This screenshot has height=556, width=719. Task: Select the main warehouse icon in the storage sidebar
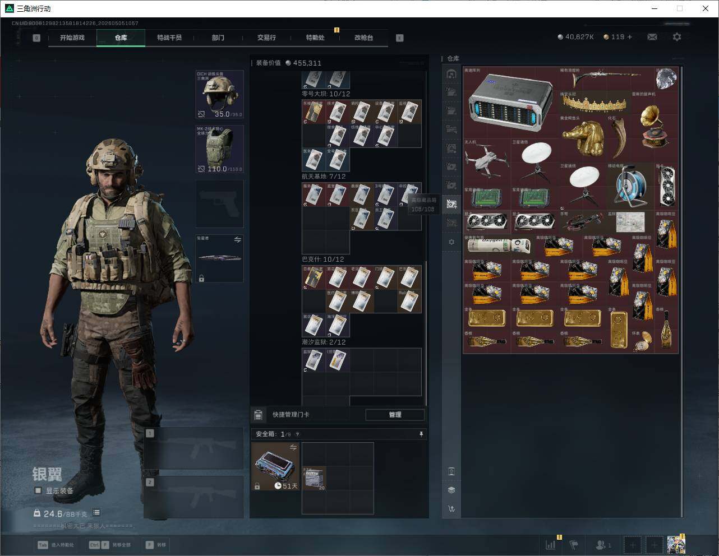click(x=451, y=74)
